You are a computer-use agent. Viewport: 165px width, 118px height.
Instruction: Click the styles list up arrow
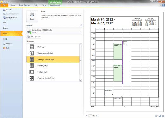[x=81, y=45]
